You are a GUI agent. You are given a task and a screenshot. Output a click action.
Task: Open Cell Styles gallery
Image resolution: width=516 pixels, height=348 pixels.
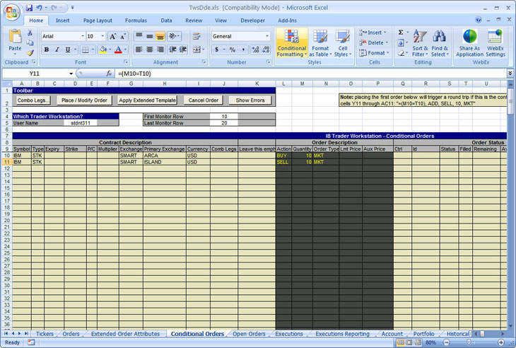[x=343, y=43]
